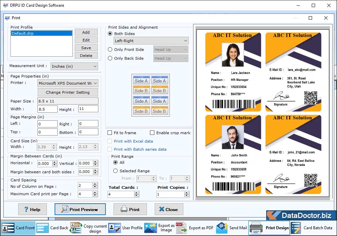
Task: Open the Left-Right alignment dropdown
Action: click(x=151, y=40)
